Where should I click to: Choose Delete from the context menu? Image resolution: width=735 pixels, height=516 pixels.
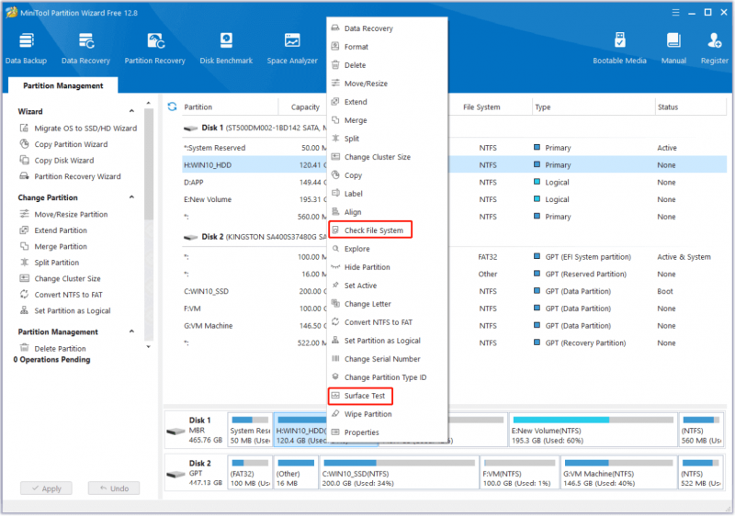387,65
